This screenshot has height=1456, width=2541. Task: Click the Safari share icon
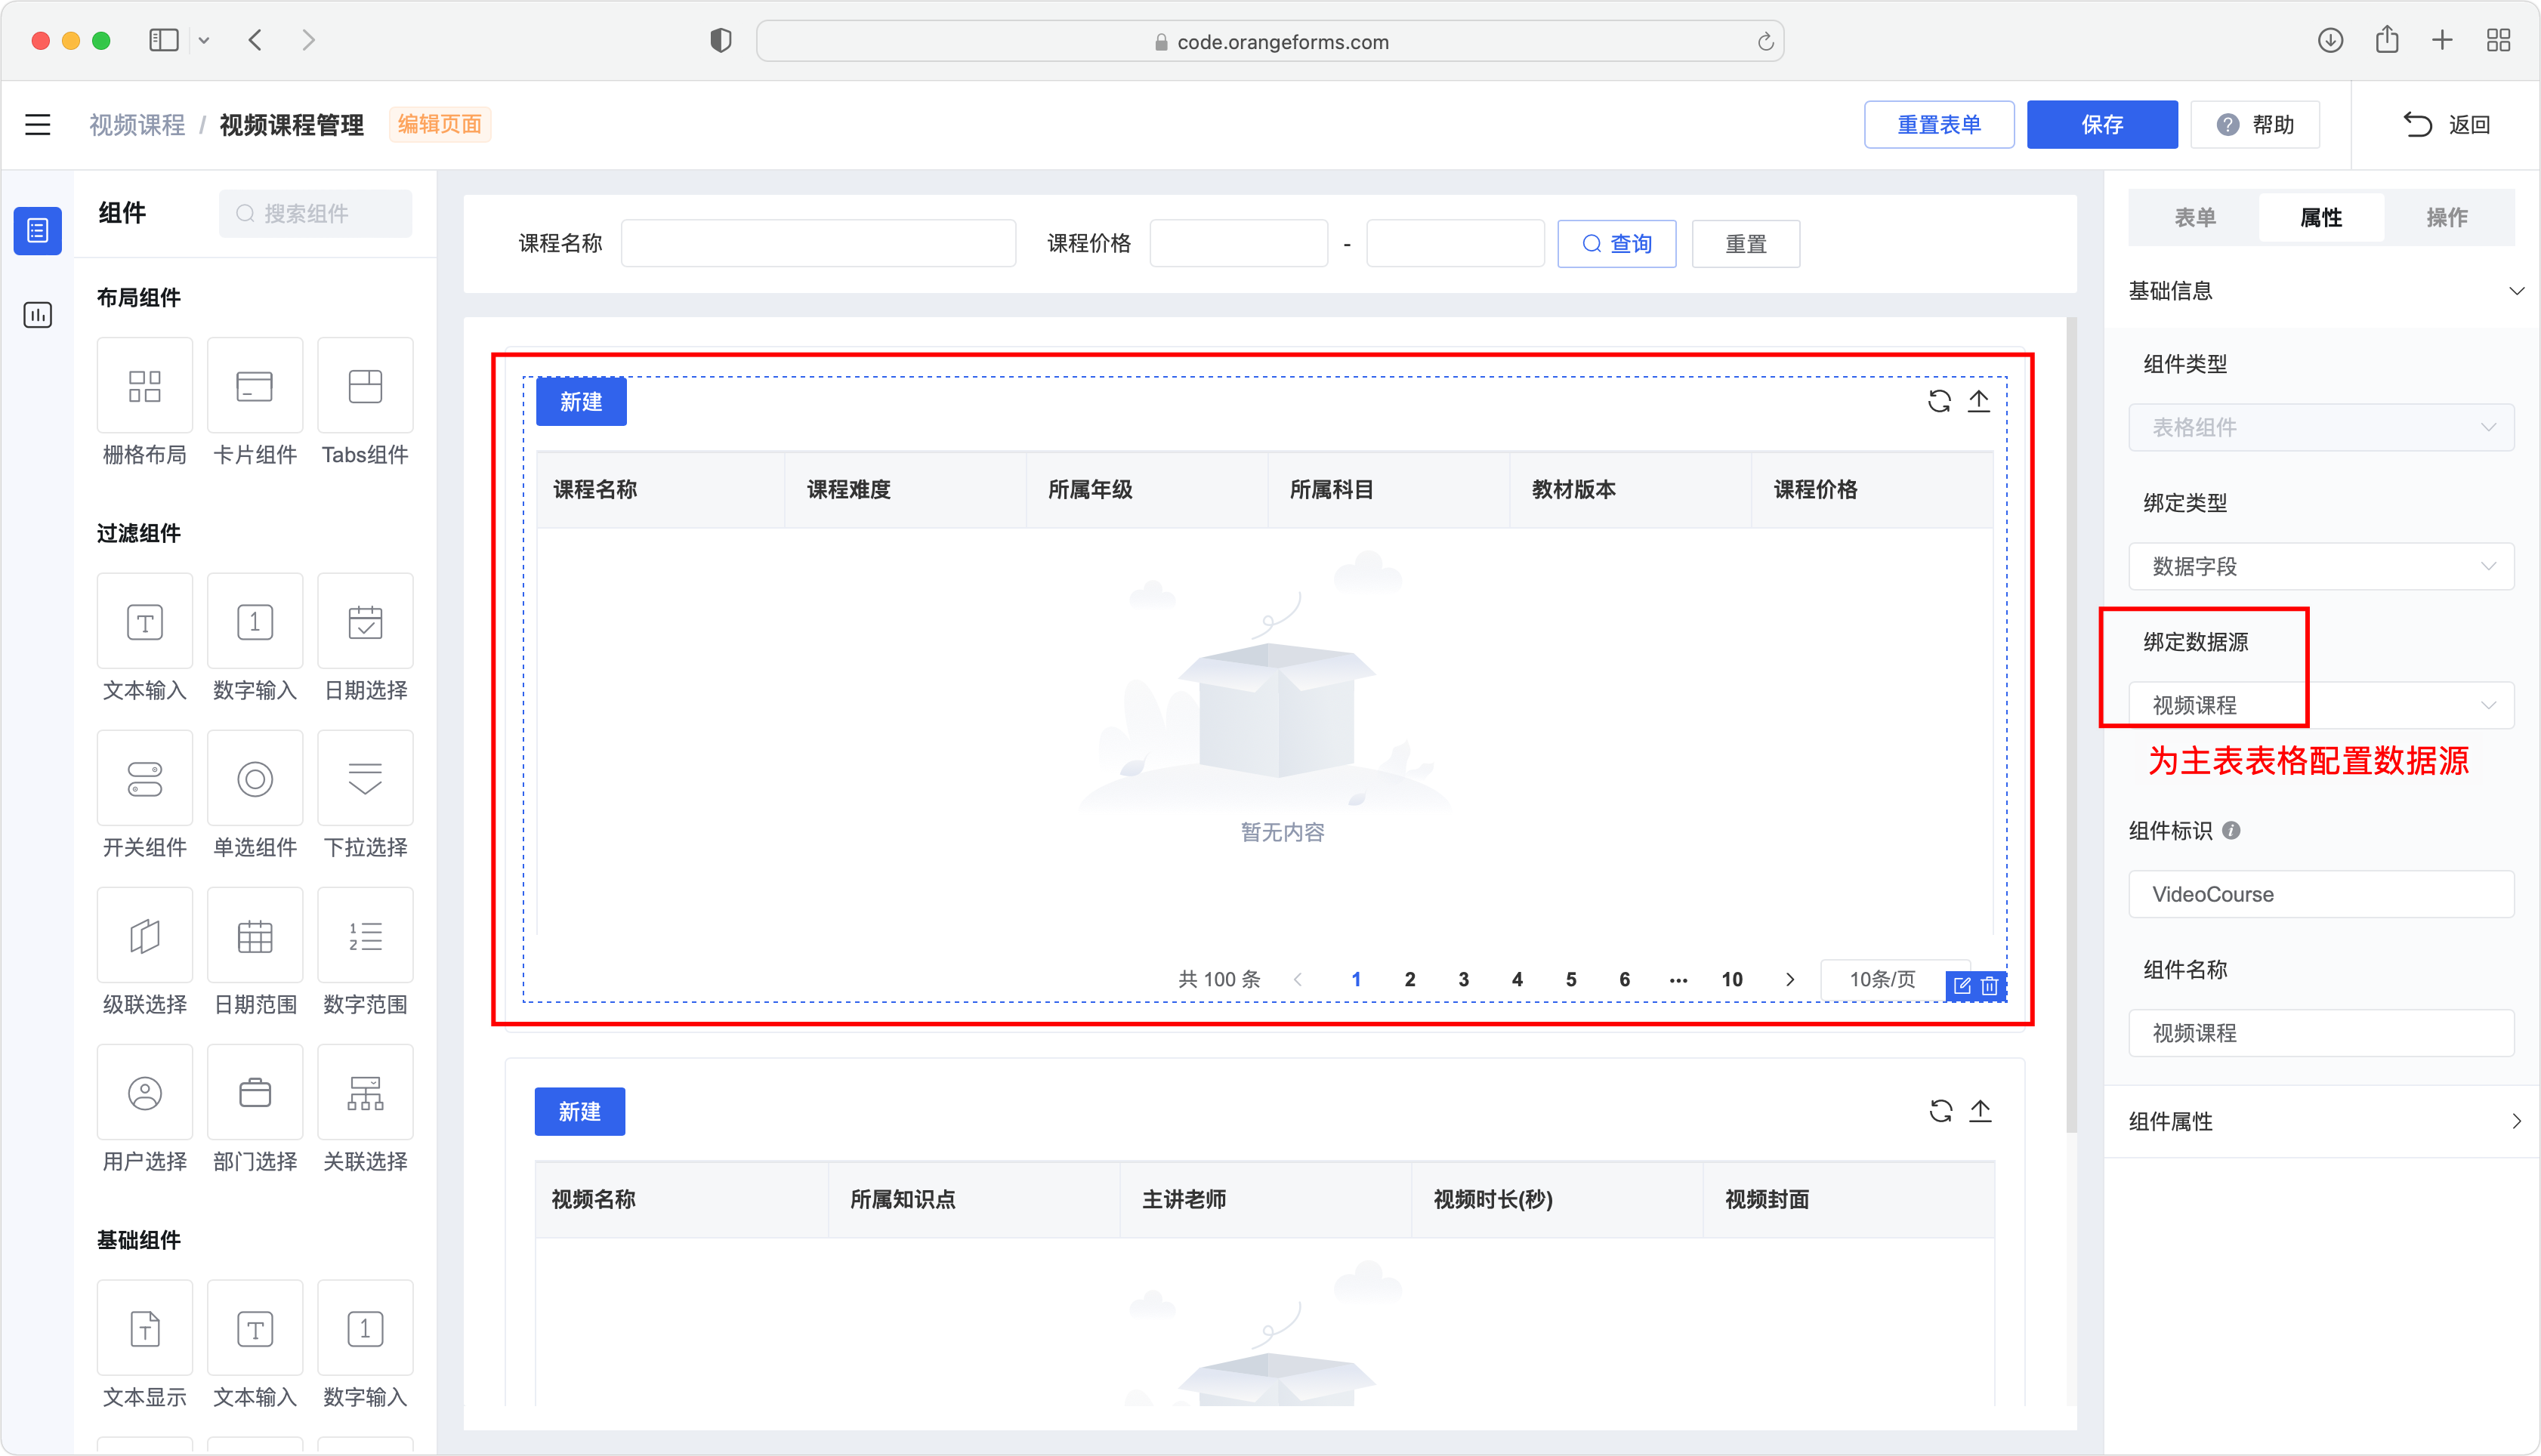2387,40
